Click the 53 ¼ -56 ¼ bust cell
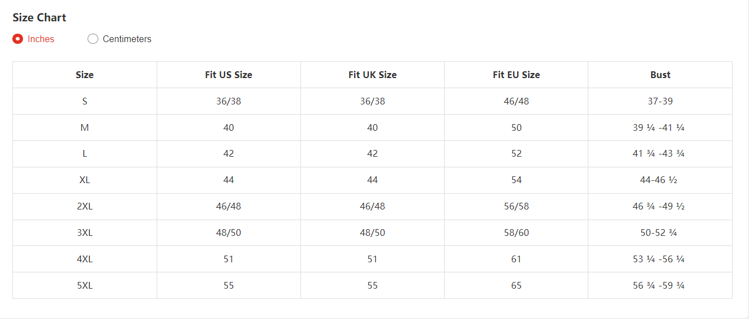 coord(660,259)
